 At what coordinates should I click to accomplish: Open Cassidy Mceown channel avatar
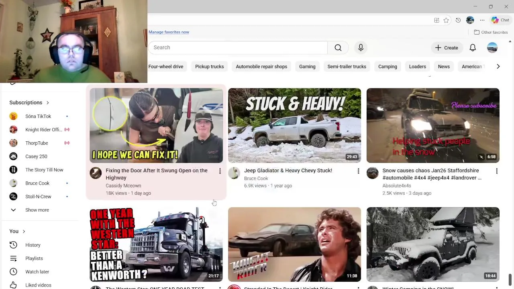point(96,173)
